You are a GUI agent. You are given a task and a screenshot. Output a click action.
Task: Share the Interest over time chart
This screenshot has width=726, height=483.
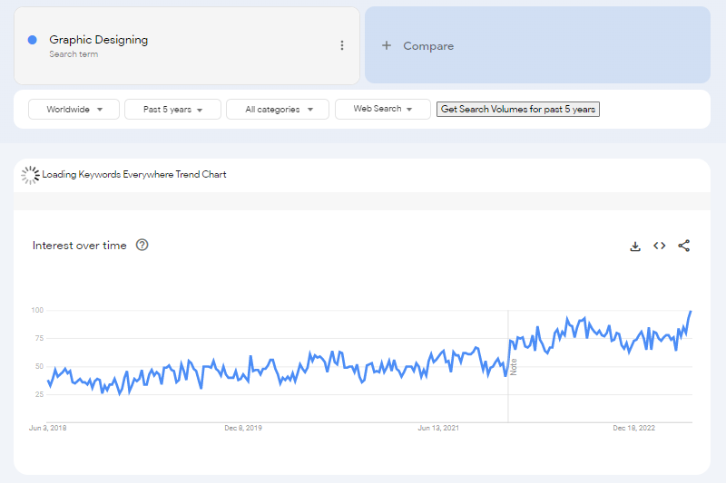684,246
